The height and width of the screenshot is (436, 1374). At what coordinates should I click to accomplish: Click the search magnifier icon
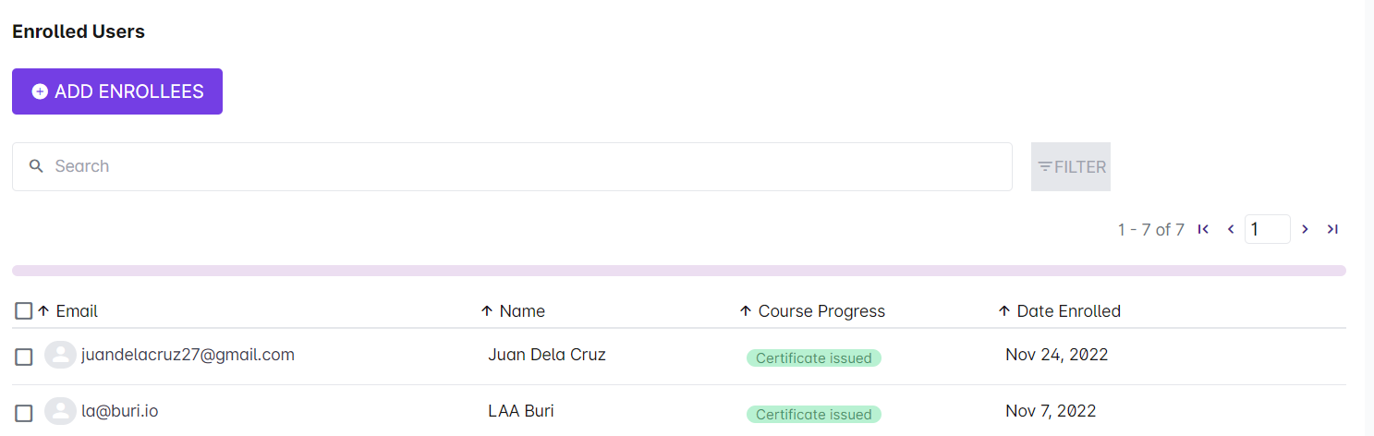[x=37, y=166]
